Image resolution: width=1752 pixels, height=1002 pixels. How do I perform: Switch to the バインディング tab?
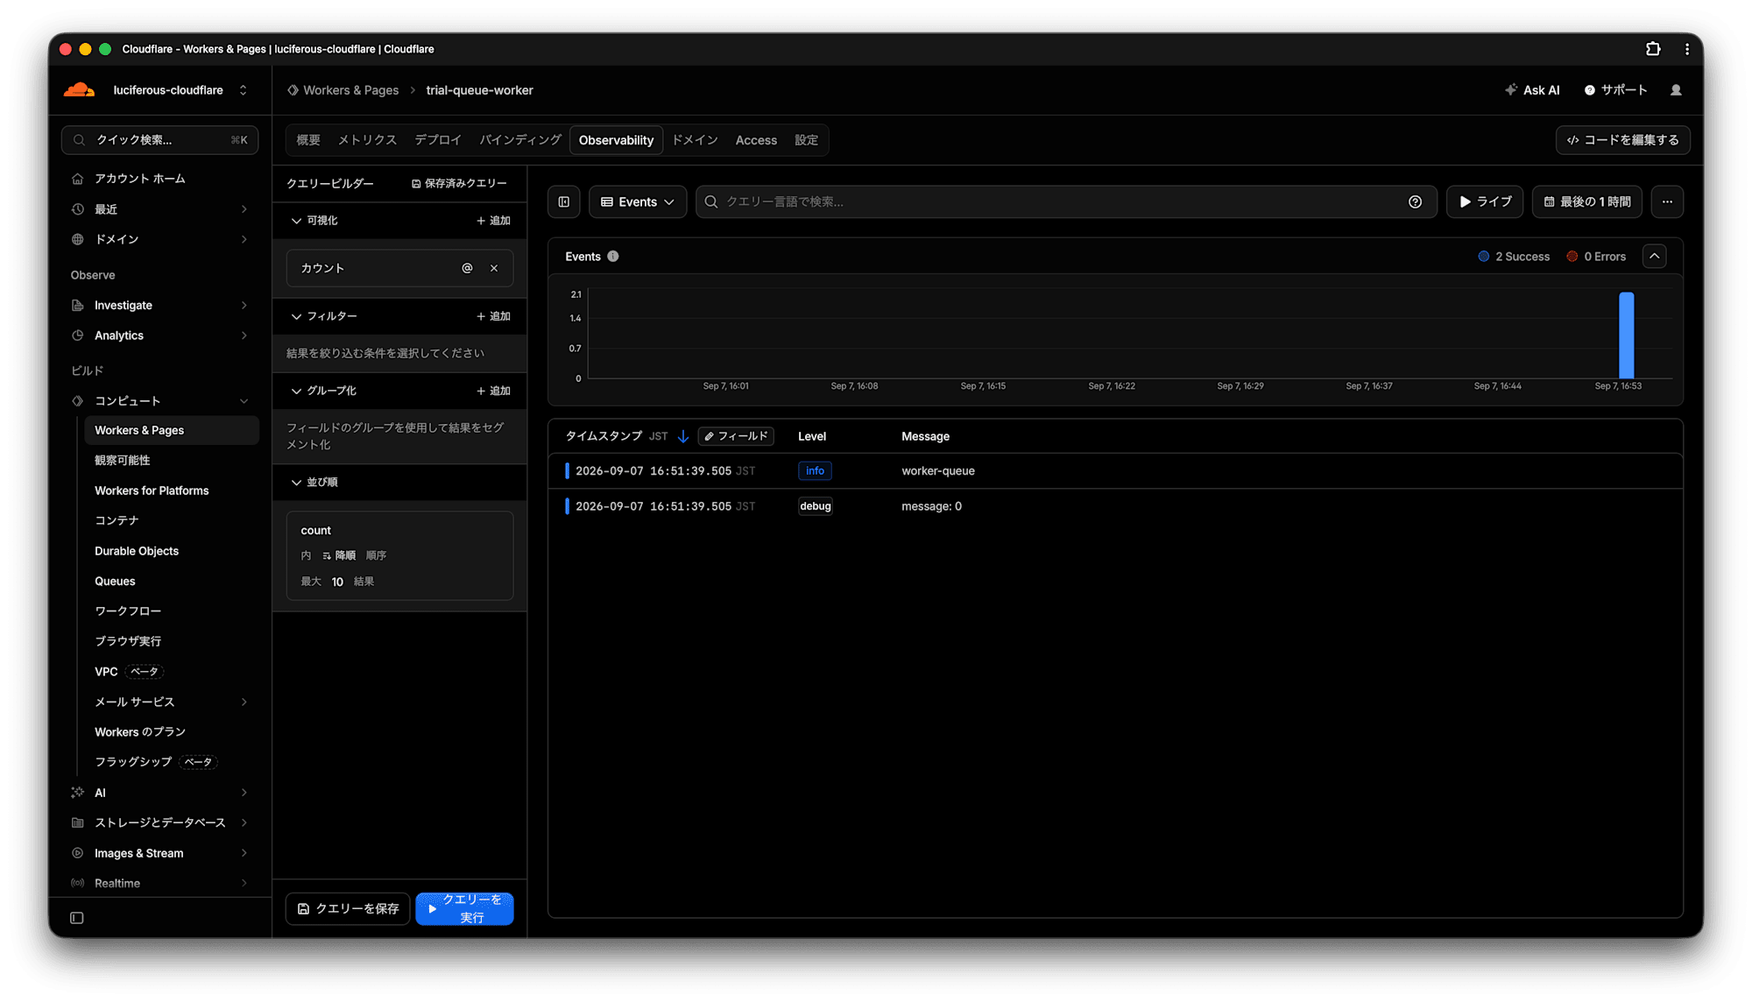click(520, 140)
